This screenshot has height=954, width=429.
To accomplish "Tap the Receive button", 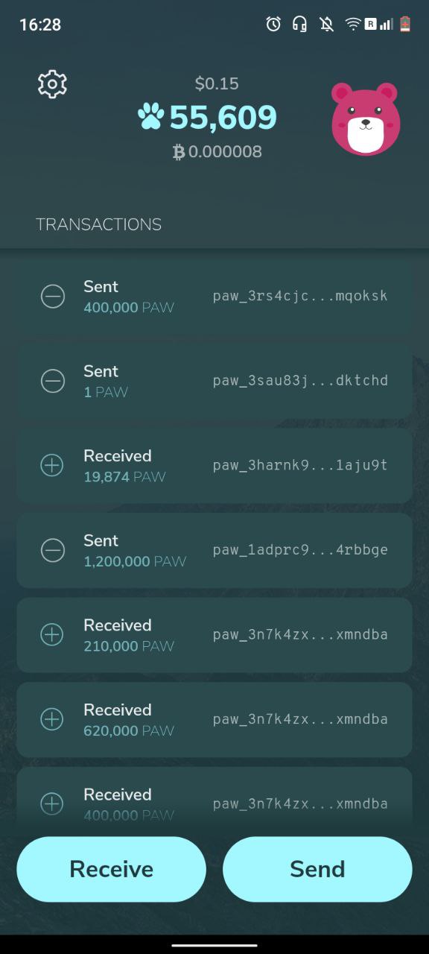I will click(x=112, y=869).
